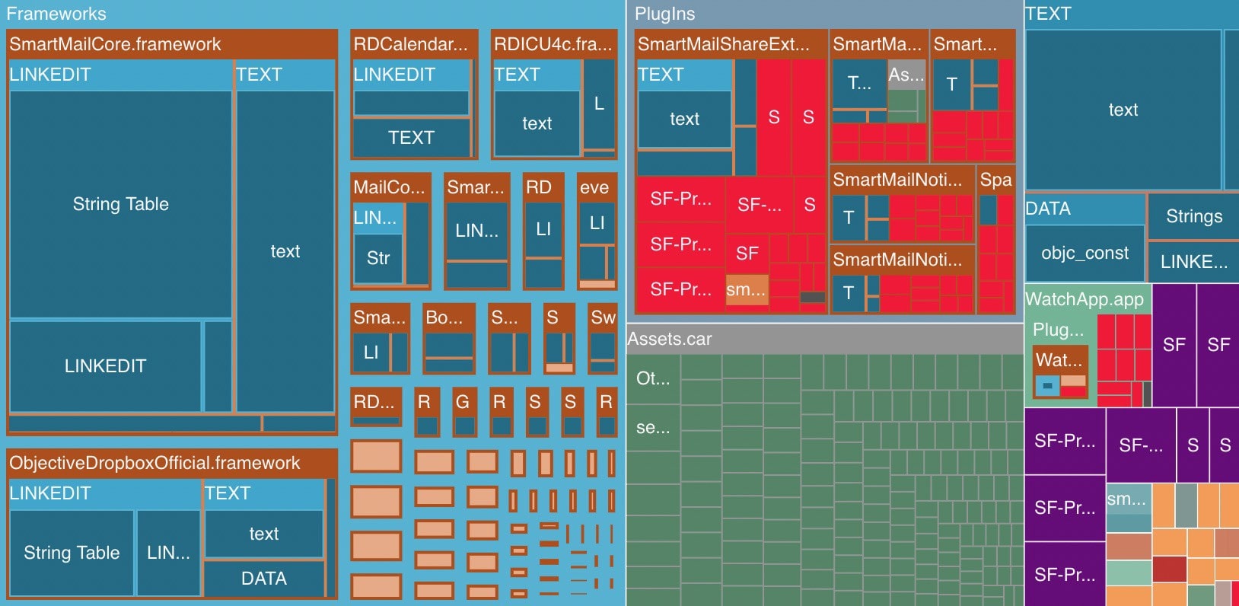Screen dimensions: 1239x606
Task: Click the objc_const block
Action: pyautogui.click(x=1085, y=253)
